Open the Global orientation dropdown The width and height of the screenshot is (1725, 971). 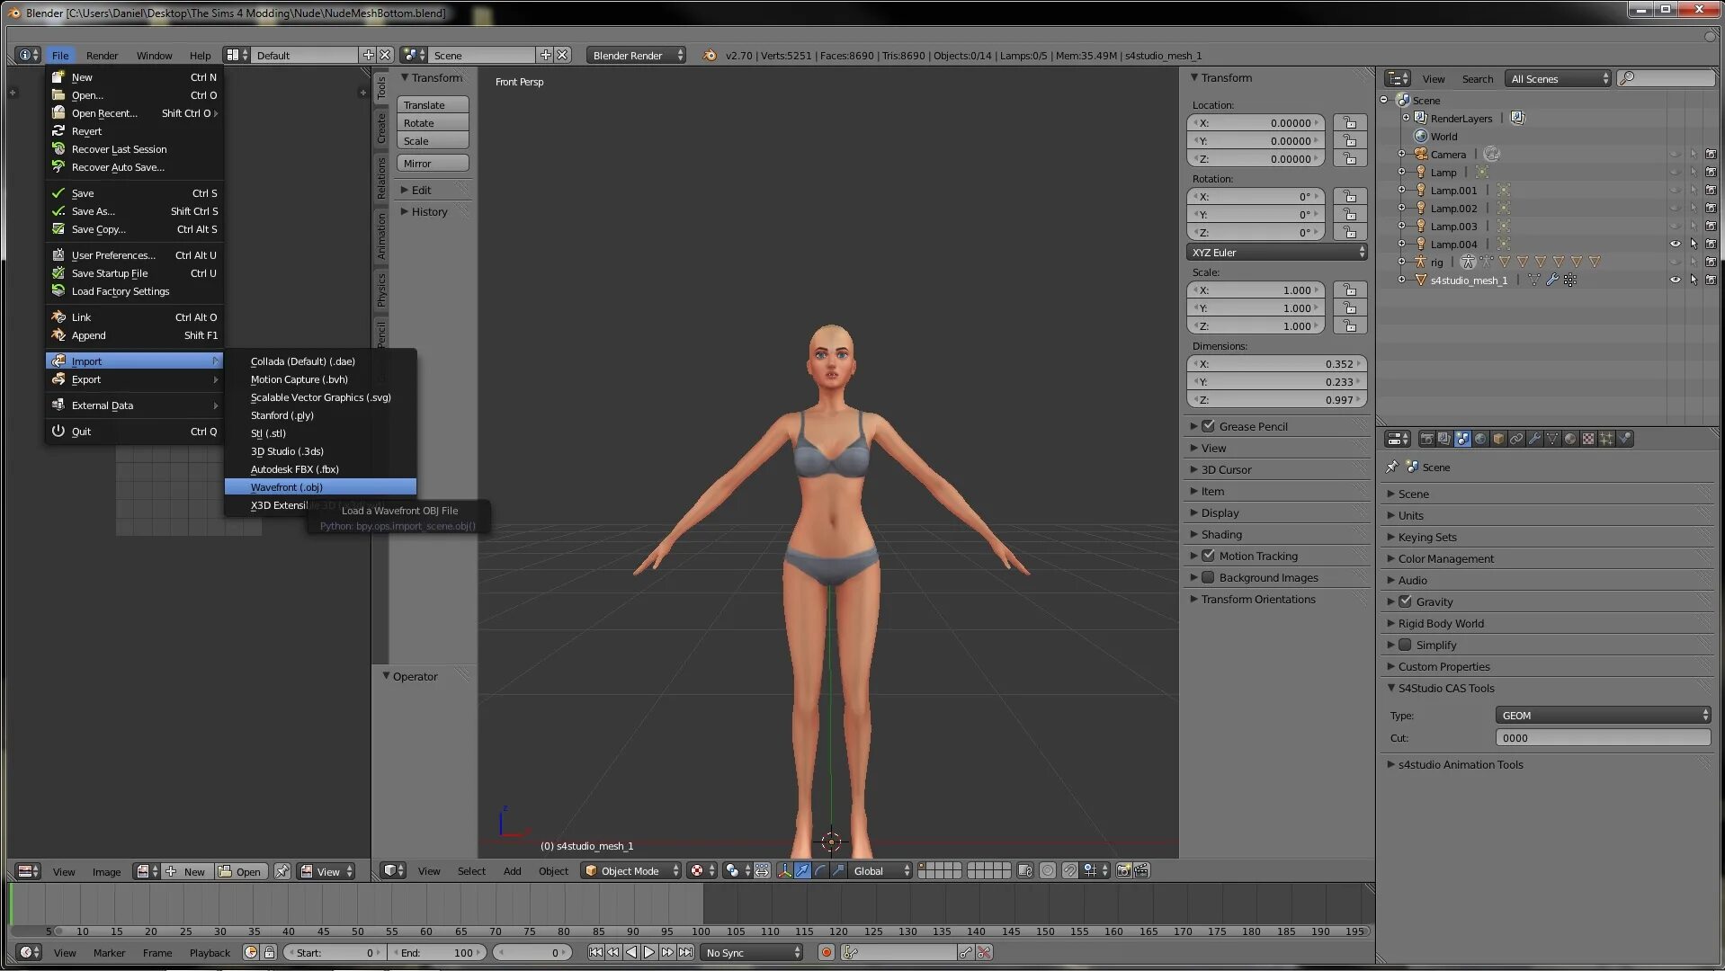pyautogui.click(x=880, y=870)
